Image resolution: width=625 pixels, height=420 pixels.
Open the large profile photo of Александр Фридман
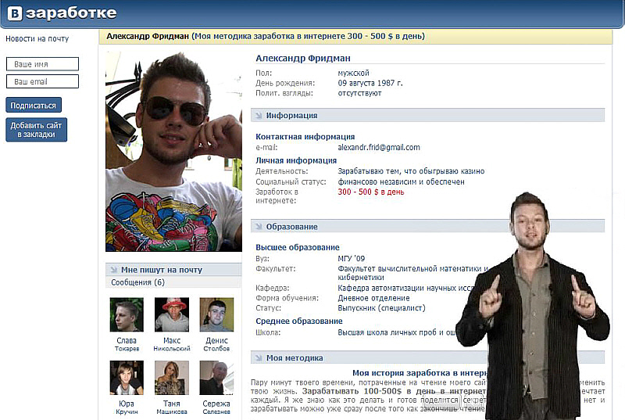tap(173, 152)
